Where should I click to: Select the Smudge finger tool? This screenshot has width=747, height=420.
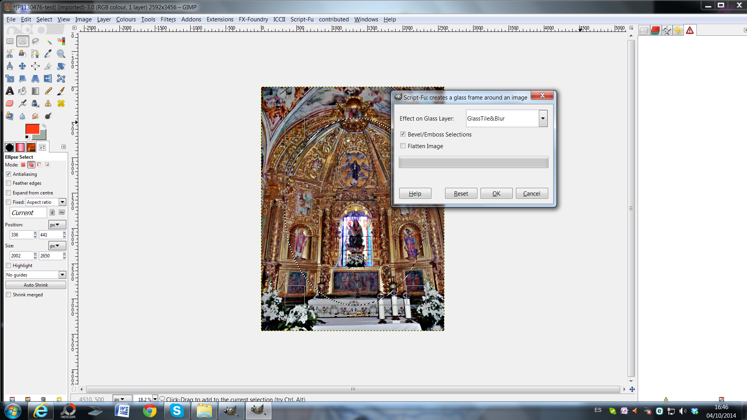tap(35, 116)
